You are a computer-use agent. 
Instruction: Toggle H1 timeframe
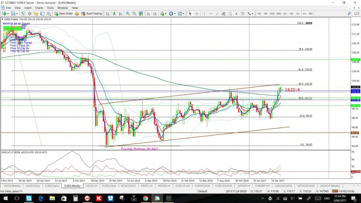tap(285, 14)
